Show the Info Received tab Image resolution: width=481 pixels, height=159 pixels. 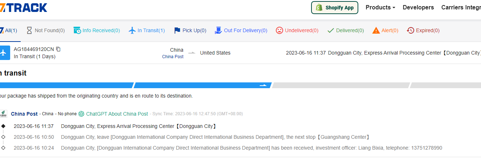[x=97, y=30]
